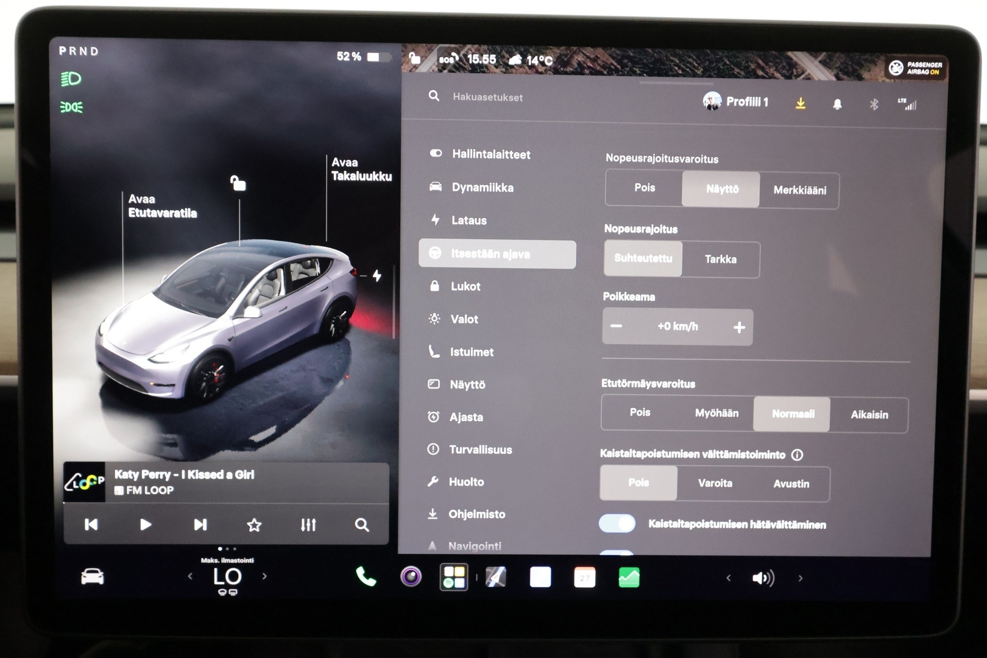Toggle Kaistaltapoistumisen hätävälttäminen switch

click(x=617, y=523)
